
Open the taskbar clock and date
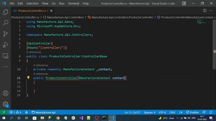coord(202,118)
